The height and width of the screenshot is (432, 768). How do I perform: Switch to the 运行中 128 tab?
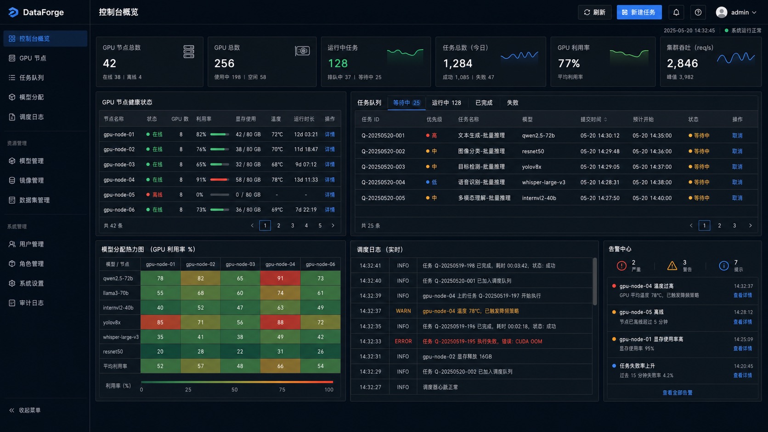click(446, 103)
